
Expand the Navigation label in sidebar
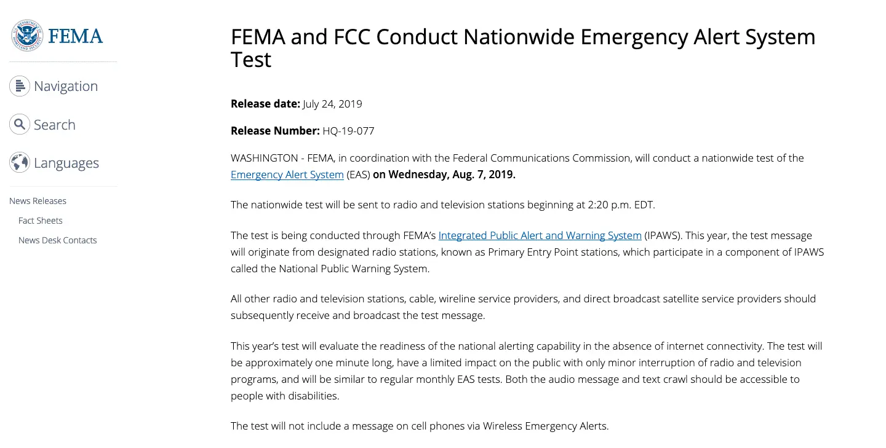tap(66, 86)
